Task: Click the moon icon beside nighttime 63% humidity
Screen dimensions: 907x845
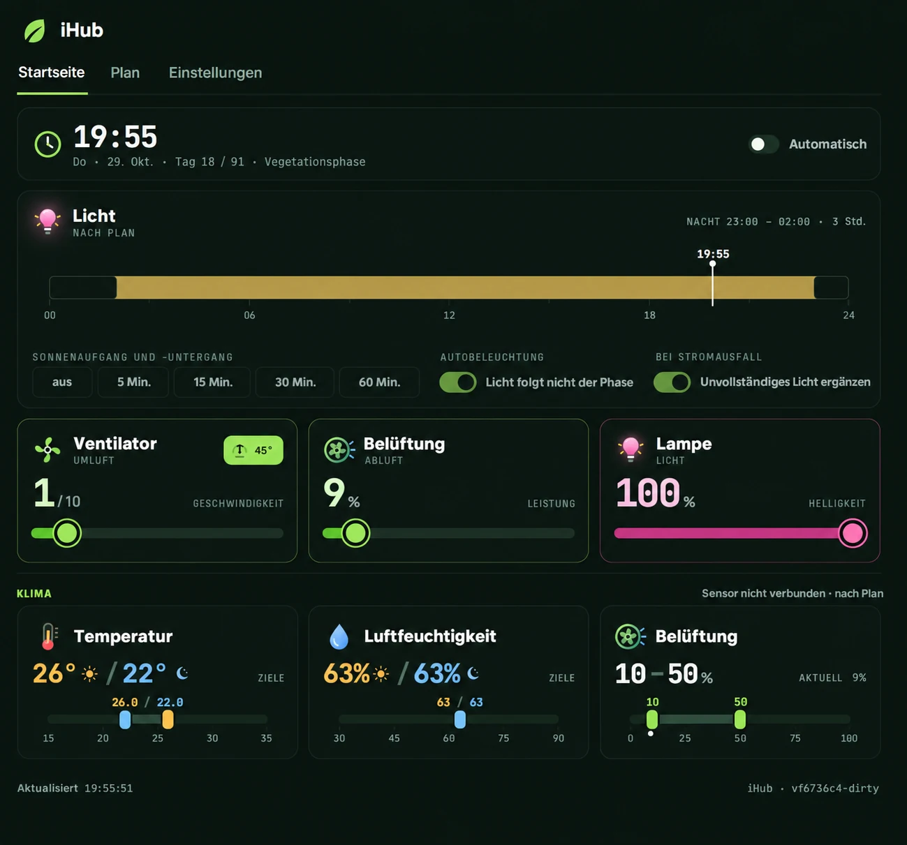Action: tap(473, 673)
